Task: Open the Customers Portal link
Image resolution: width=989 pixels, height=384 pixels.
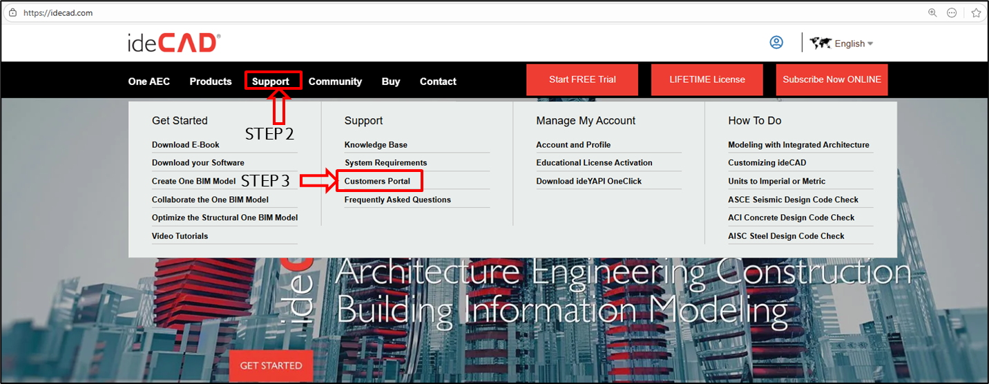Action: pos(377,182)
